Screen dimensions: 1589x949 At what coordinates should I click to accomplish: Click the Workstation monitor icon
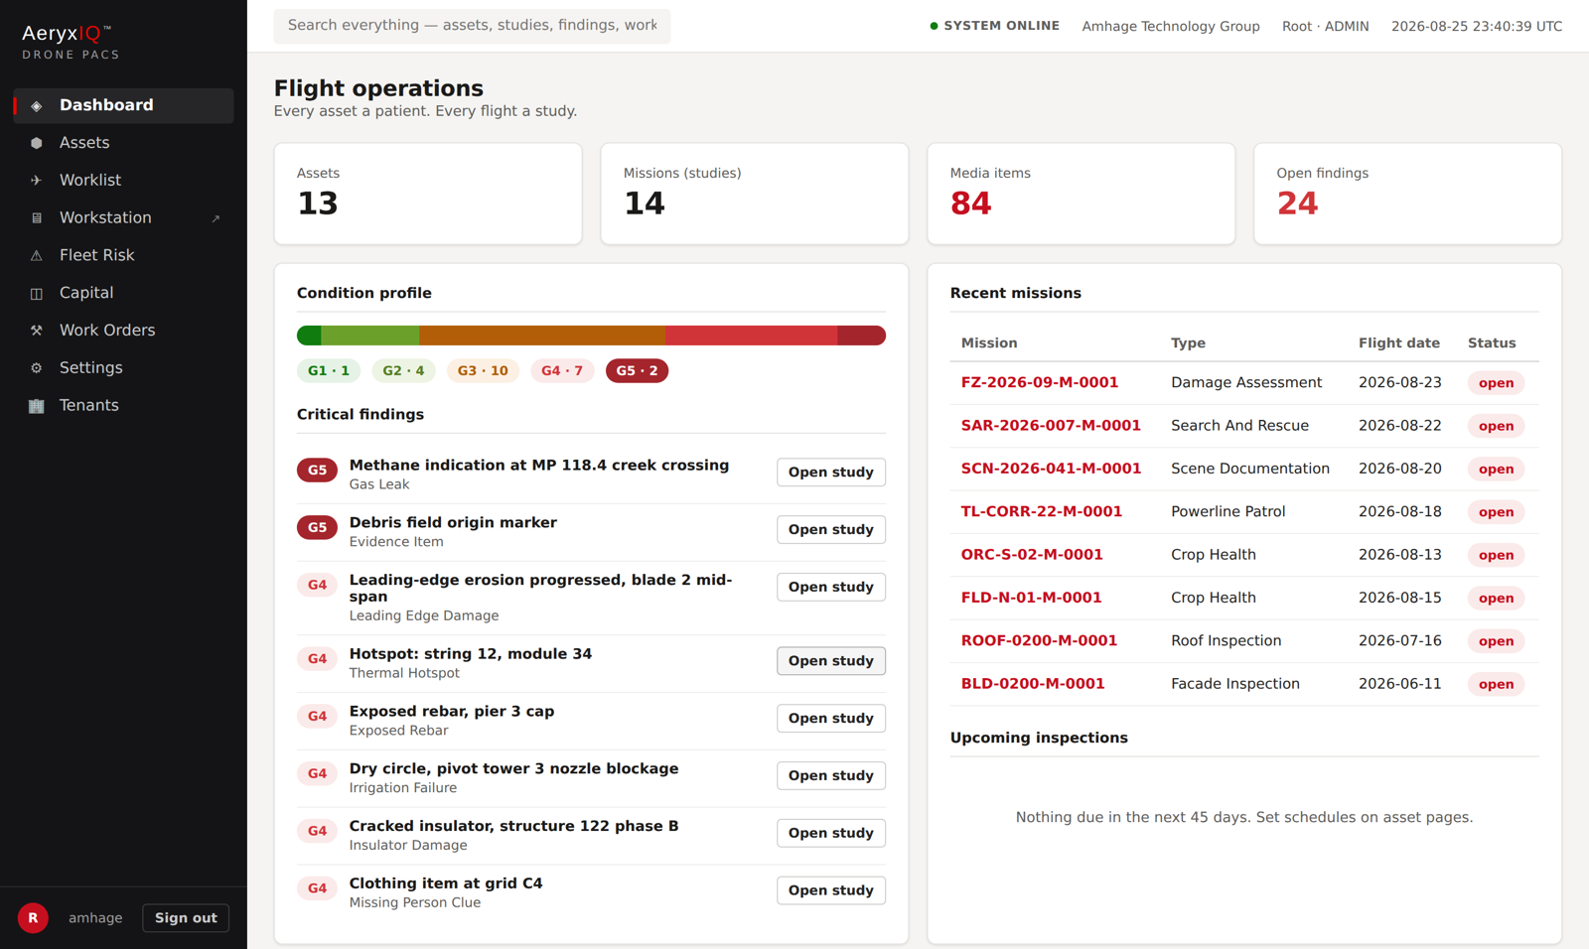point(37,218)
